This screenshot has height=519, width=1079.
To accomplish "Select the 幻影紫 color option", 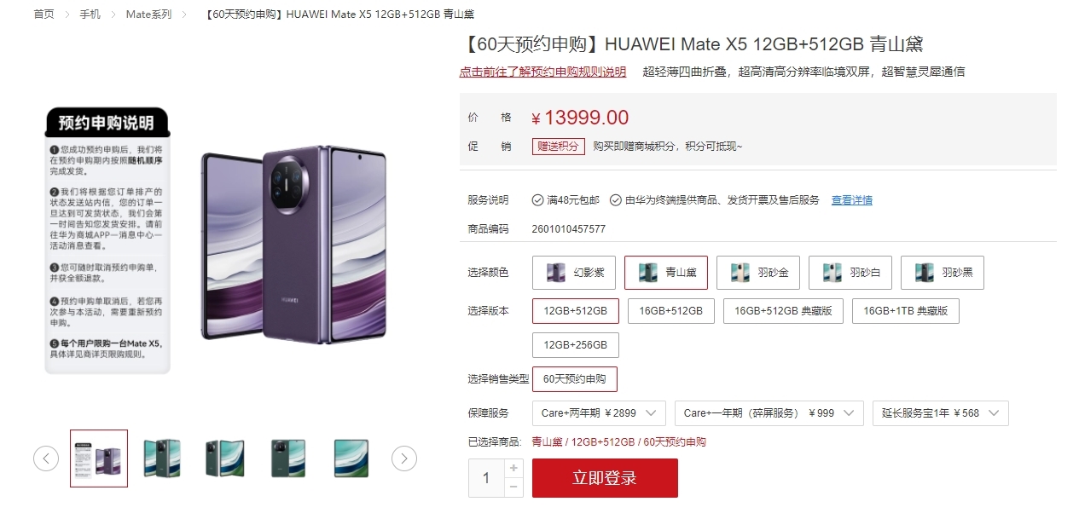I will pos(576,273).
